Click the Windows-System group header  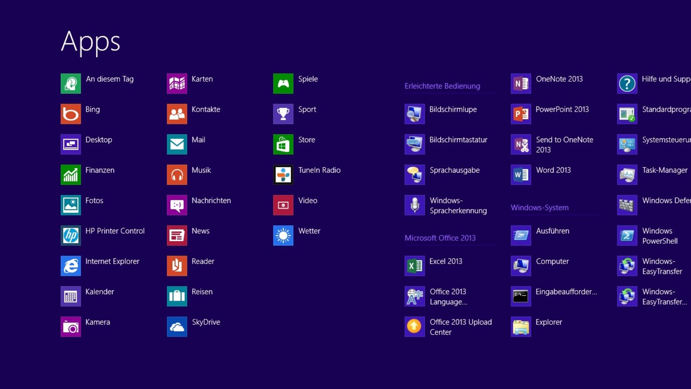click(x=540, y=207)
